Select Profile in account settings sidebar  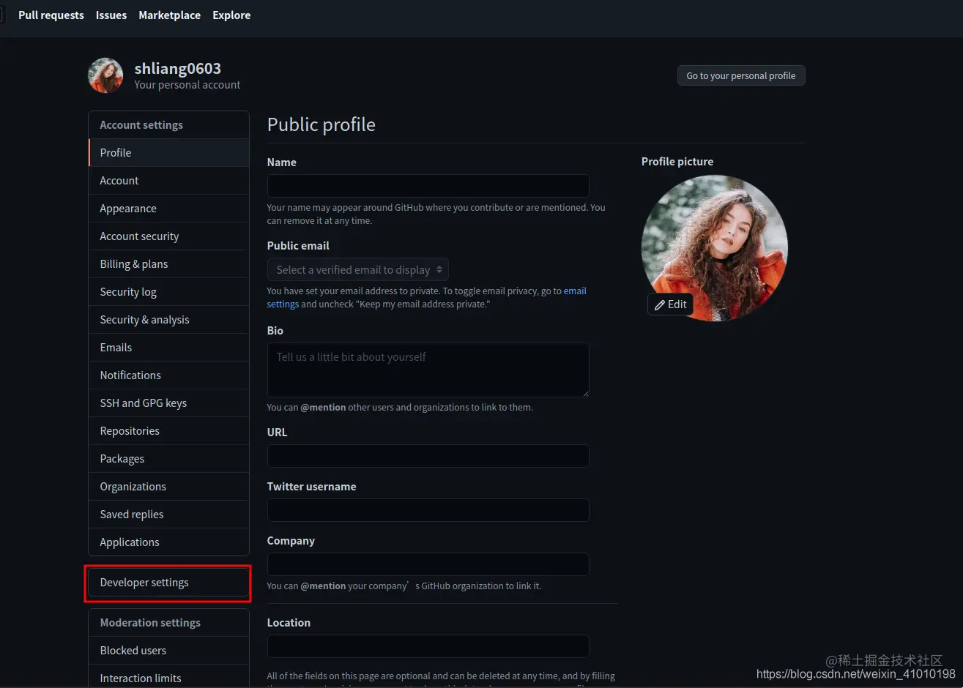tap(168, 152)
